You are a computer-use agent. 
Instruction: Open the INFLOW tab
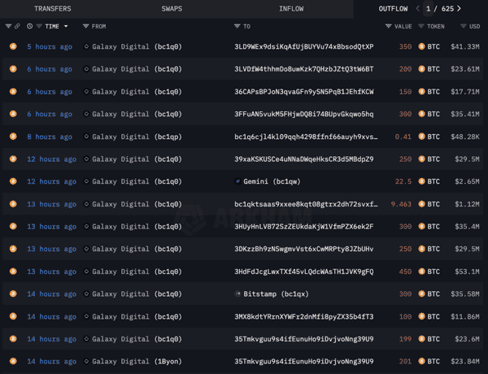pos(291,9)
